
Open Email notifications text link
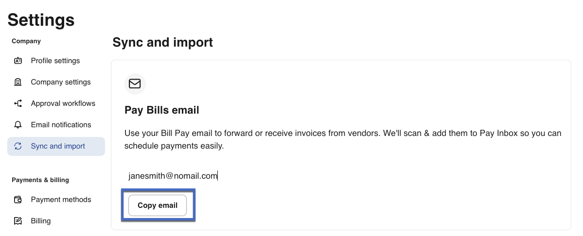tap(61, 125)
